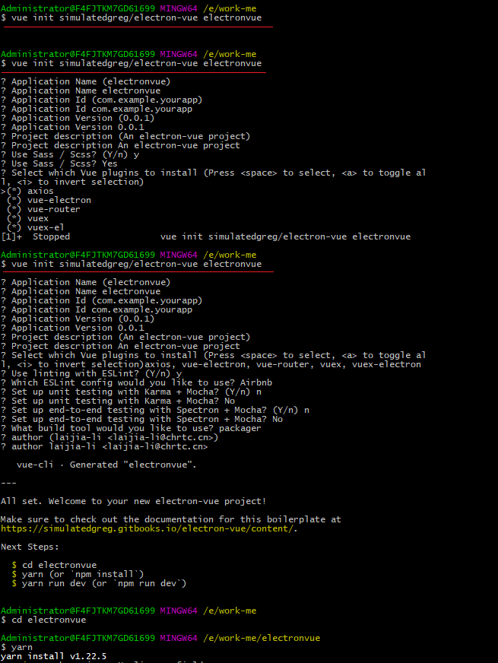Click 'Use linting with ESLint? (Y/n) y'
This screenshot has height=663, width=498.
point(91,374)
